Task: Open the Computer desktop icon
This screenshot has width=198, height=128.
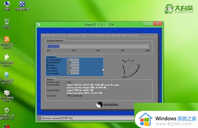Action: coord(7,6)
